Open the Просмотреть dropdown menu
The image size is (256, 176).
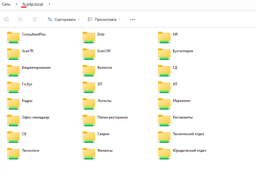pyautogui.click(x=104, y=19)
